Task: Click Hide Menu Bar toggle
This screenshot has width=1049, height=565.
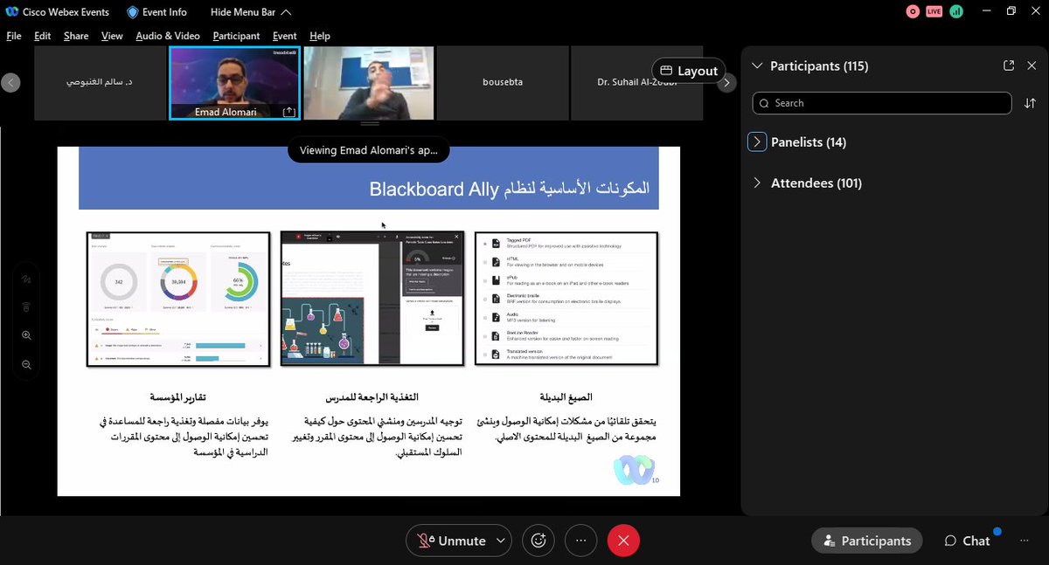Action: 251,12
